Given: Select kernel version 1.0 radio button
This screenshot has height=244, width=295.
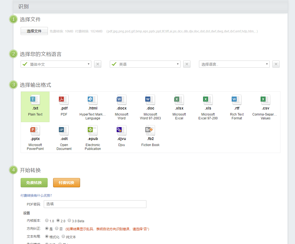Looking at the screenshot, I should [x=47, y=221].
